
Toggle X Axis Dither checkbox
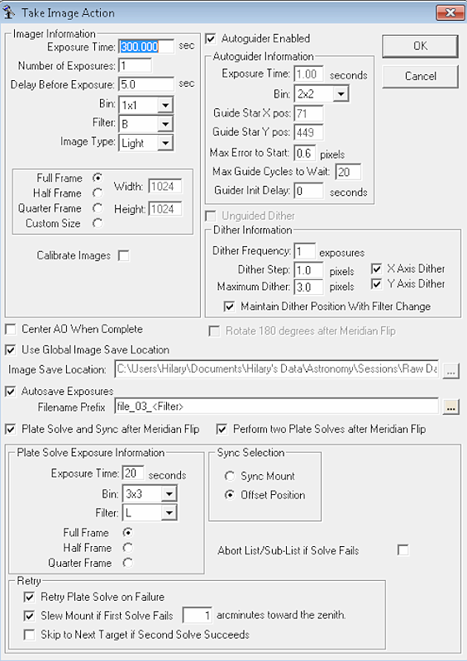tap(376, 269)
